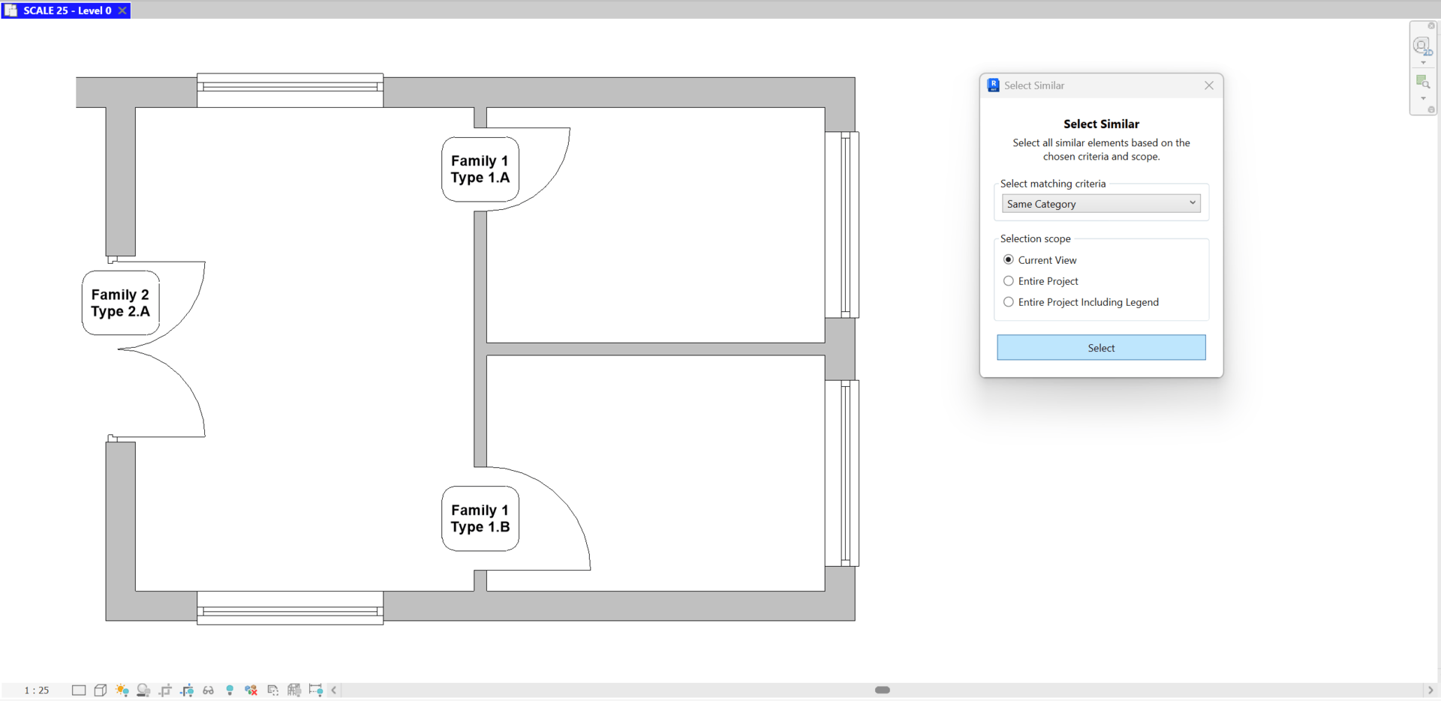The width and height of the screenshot is (1441, 701).
Task: Click the horizontal scrollbar thumb at bottom
Action: (882, 690)
